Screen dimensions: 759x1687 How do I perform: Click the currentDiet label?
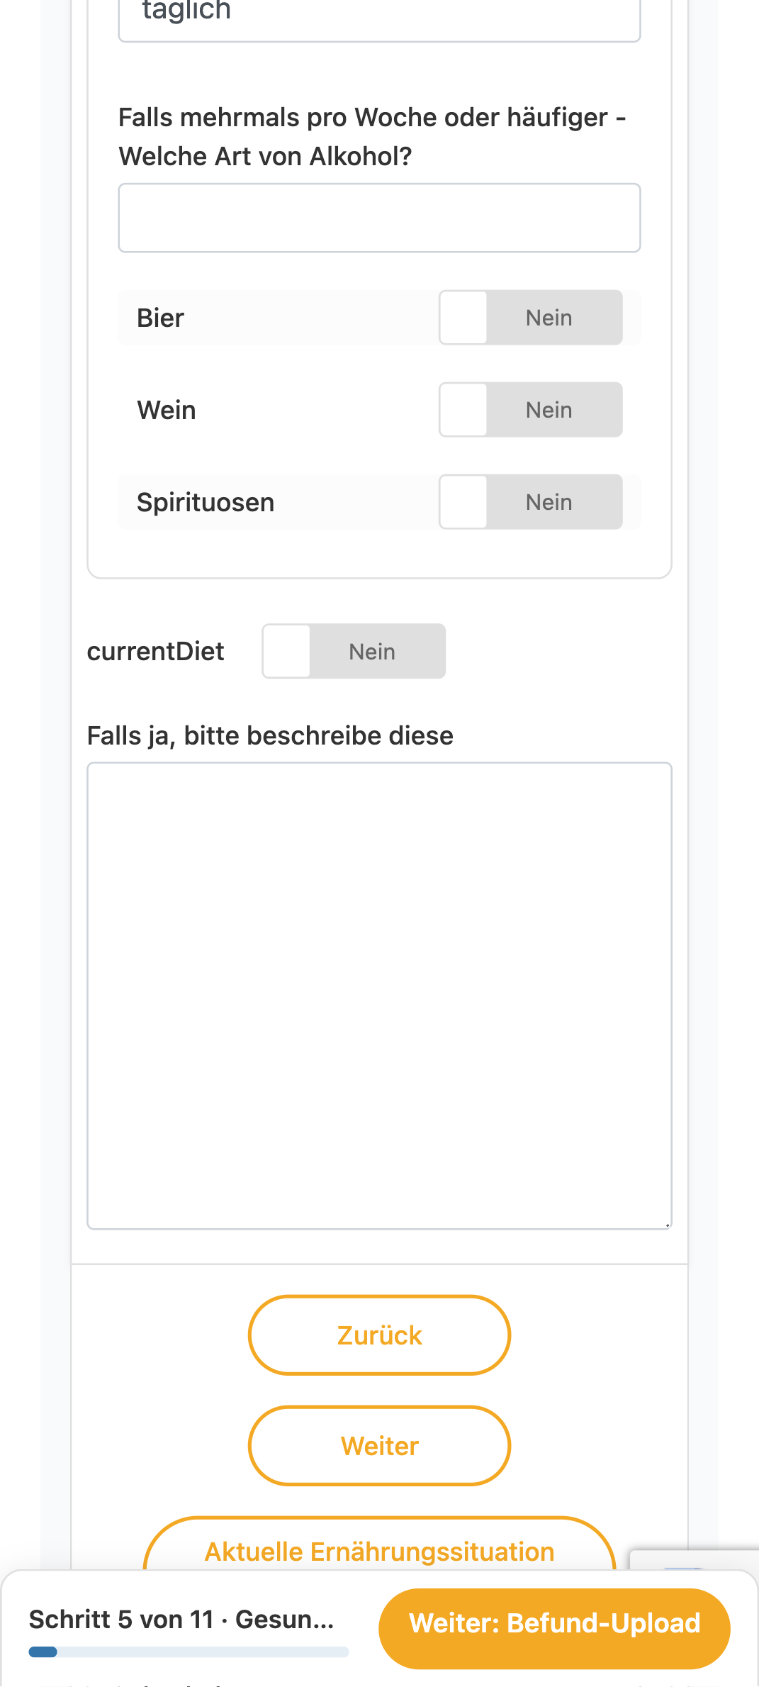pyautogui.click(x=155, y=651)
